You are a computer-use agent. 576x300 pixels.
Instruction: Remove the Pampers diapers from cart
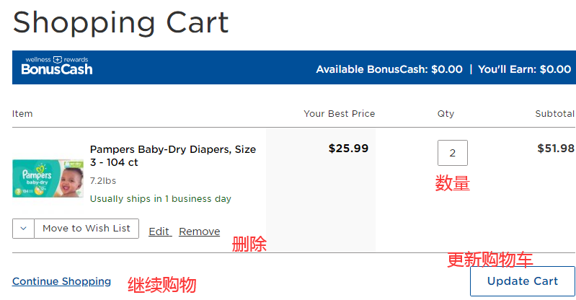pos(199,231)
